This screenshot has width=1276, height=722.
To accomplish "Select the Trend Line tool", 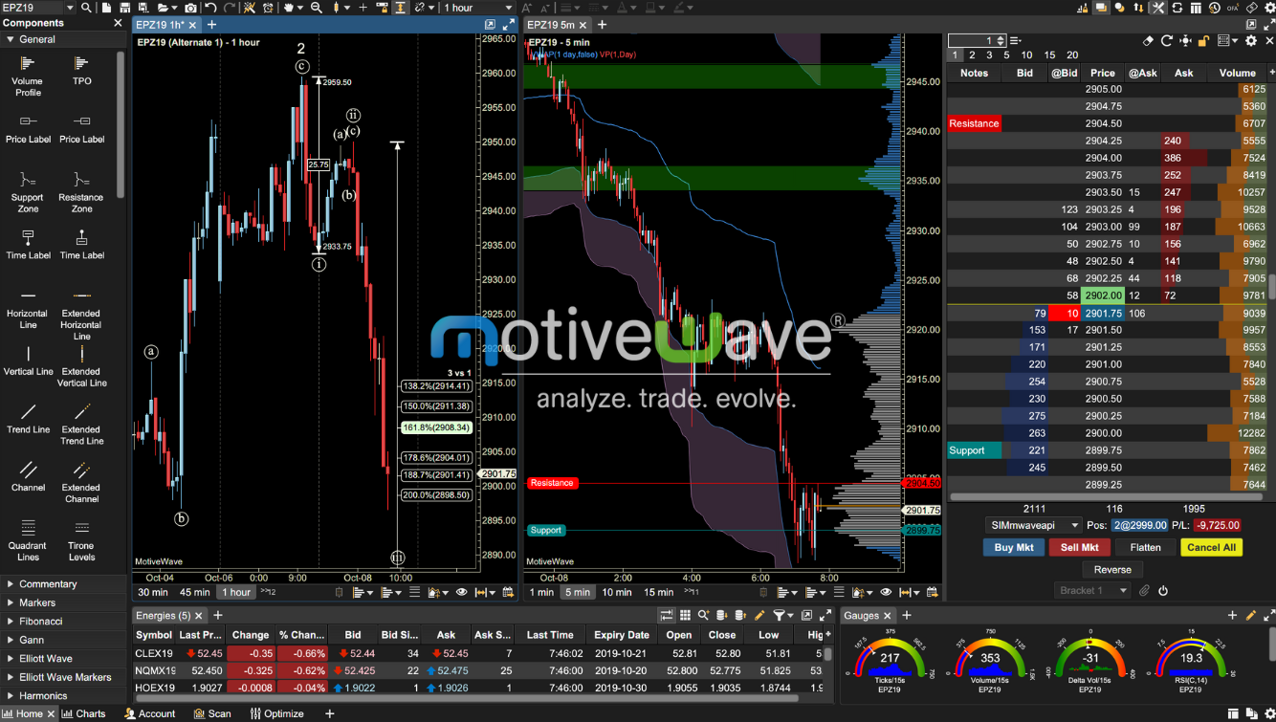I will [x=27, y=419].
